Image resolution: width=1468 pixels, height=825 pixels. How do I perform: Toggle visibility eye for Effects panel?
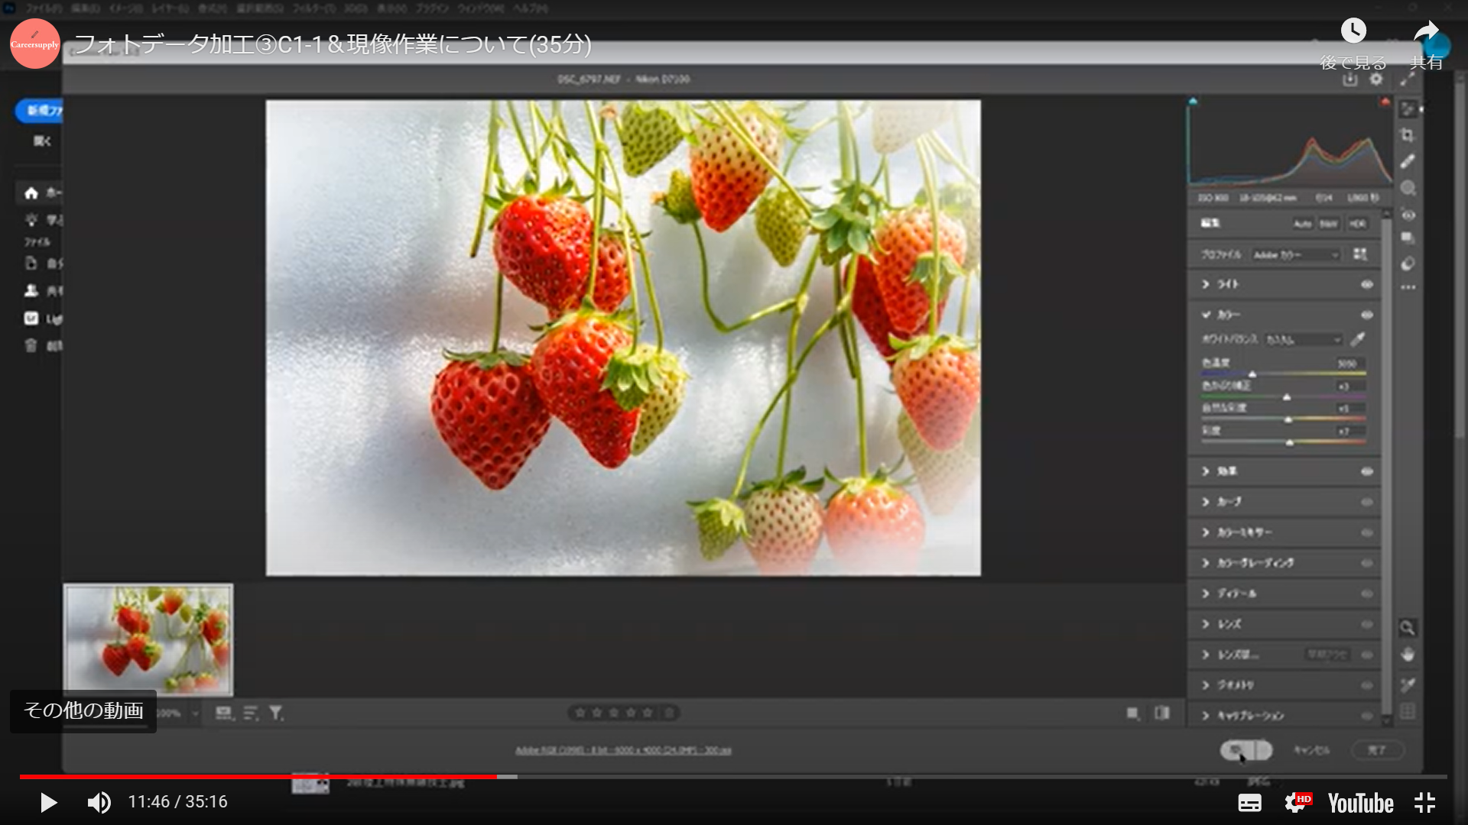(x=1367, y=471)
